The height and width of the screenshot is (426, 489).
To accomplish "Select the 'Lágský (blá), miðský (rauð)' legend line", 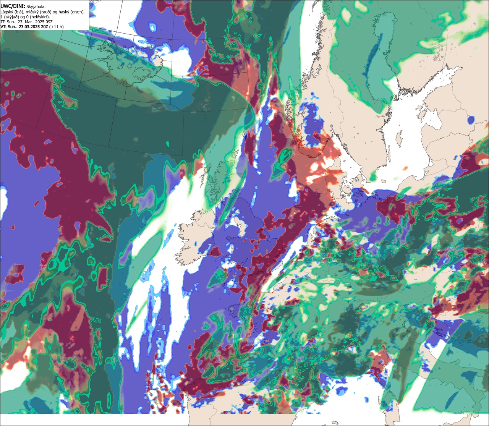I will pyautogui.click(x=43, y=12).
